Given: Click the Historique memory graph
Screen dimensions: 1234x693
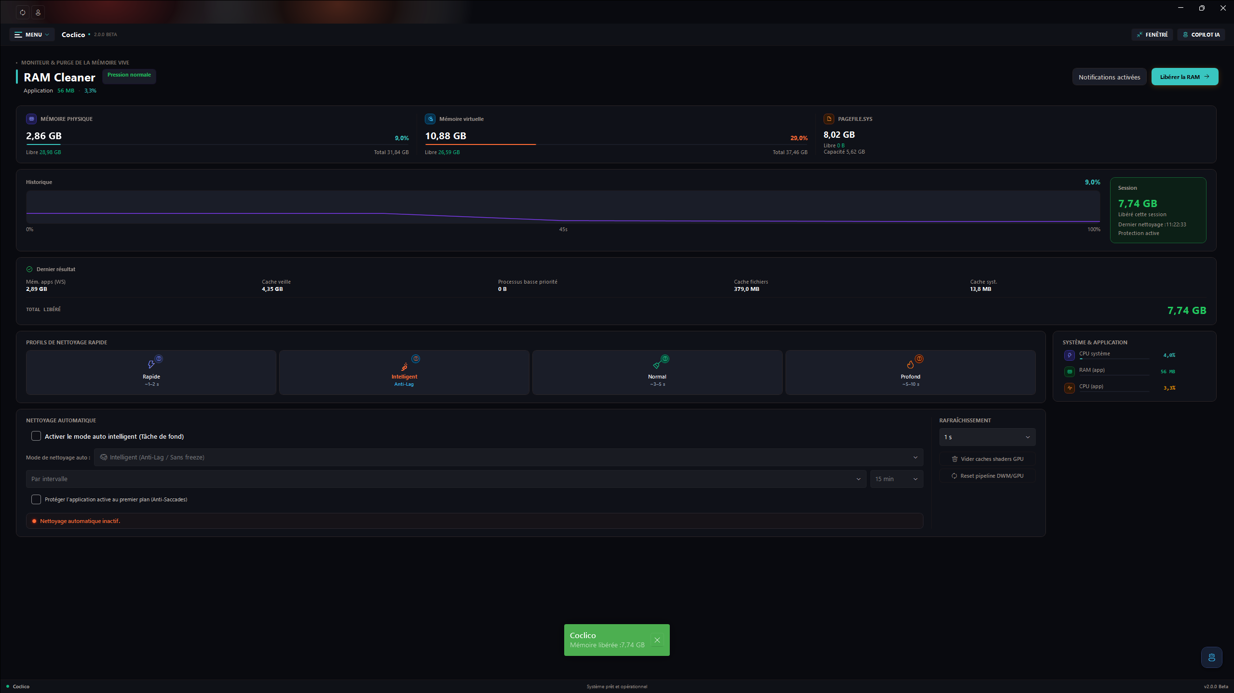Looking at the screenshot, I should coord(563,207).
